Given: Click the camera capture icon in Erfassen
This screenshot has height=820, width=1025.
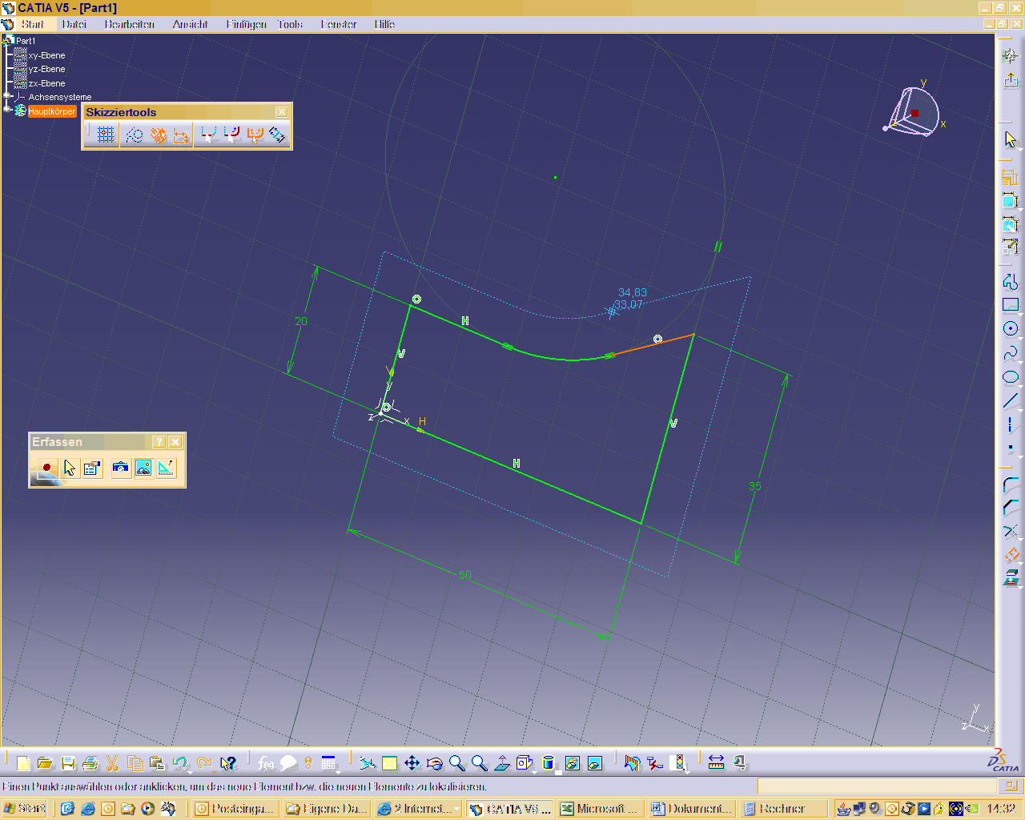Looking at the screenshot, I should point(120,468).
